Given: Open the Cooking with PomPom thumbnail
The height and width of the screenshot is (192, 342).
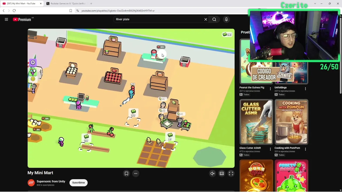Looking at the screenshot, I should [291, 122].
